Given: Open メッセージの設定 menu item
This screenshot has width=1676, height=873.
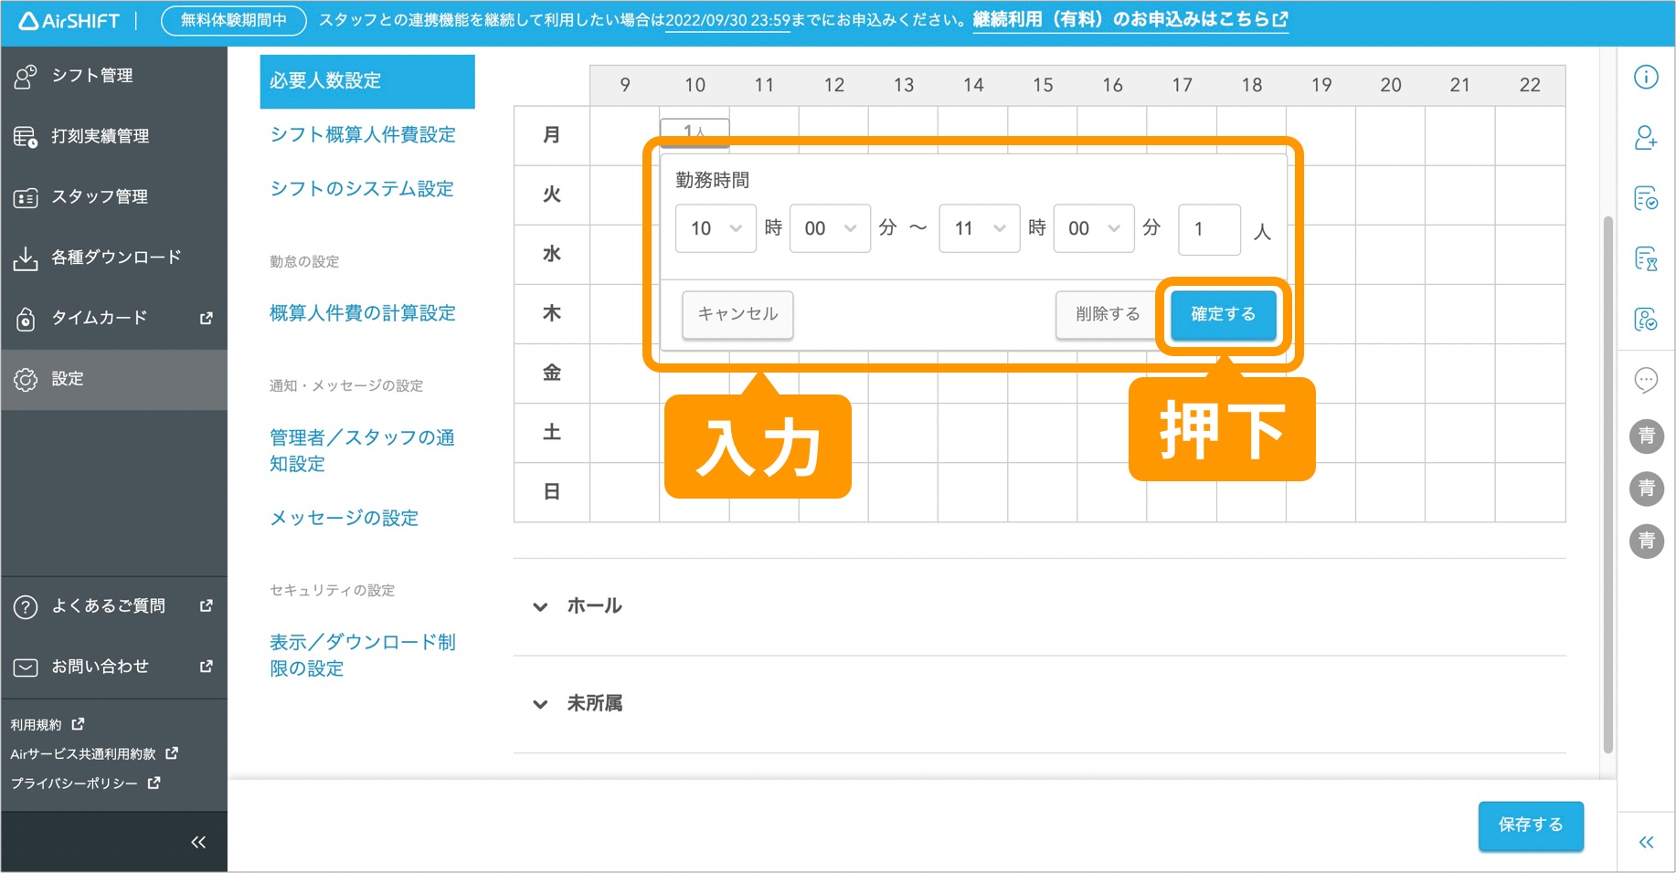Looking at the screenshot, I should (x=343, y=518).
